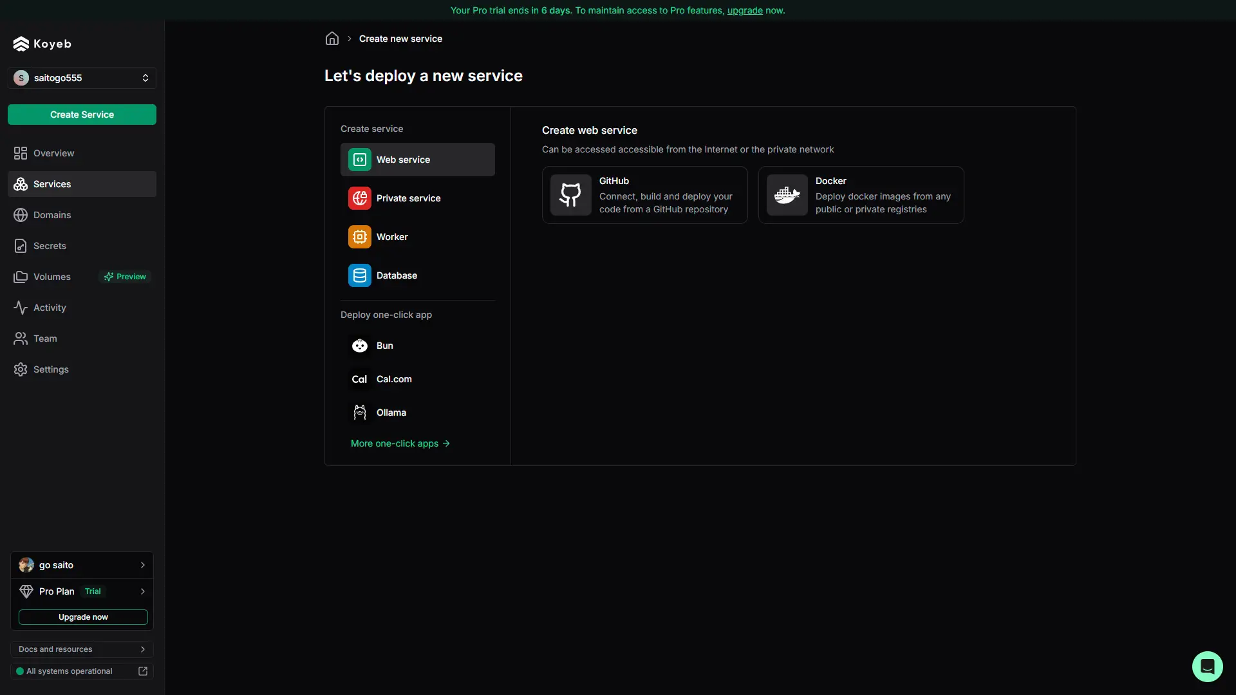Click the green Create Service button

(82, 115)
